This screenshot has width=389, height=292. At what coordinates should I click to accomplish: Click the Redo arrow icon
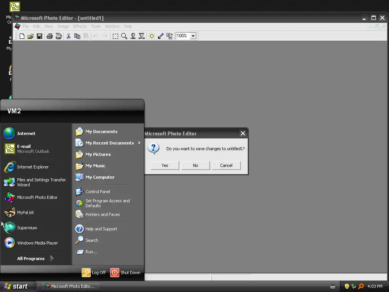[x=105, y=36]
